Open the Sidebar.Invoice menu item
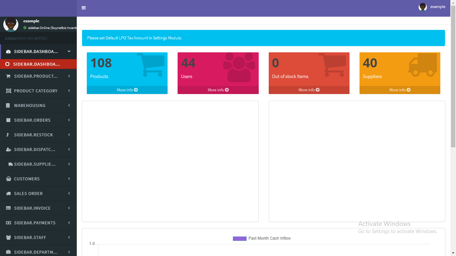The width and height of the screenshot is (456, 256). 32,208
